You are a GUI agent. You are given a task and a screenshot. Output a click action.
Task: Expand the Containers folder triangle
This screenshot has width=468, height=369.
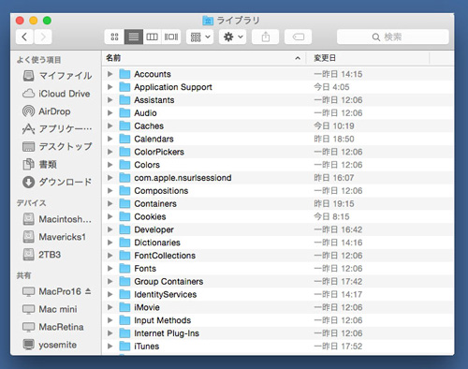(110, 203)
